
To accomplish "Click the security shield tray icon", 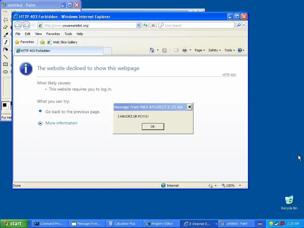I will [271, 224].
